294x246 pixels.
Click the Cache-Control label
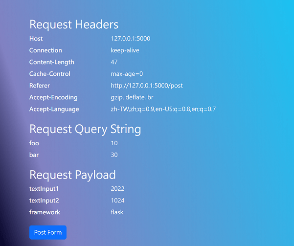(x=49, y=74)
